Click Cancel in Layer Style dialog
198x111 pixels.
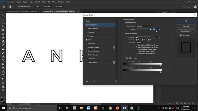(x=186, y=26)
